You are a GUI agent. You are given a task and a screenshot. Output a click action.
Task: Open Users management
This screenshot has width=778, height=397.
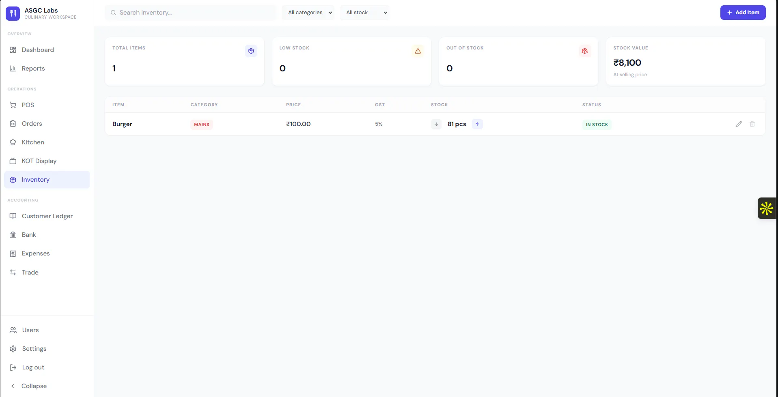point(47,330)
